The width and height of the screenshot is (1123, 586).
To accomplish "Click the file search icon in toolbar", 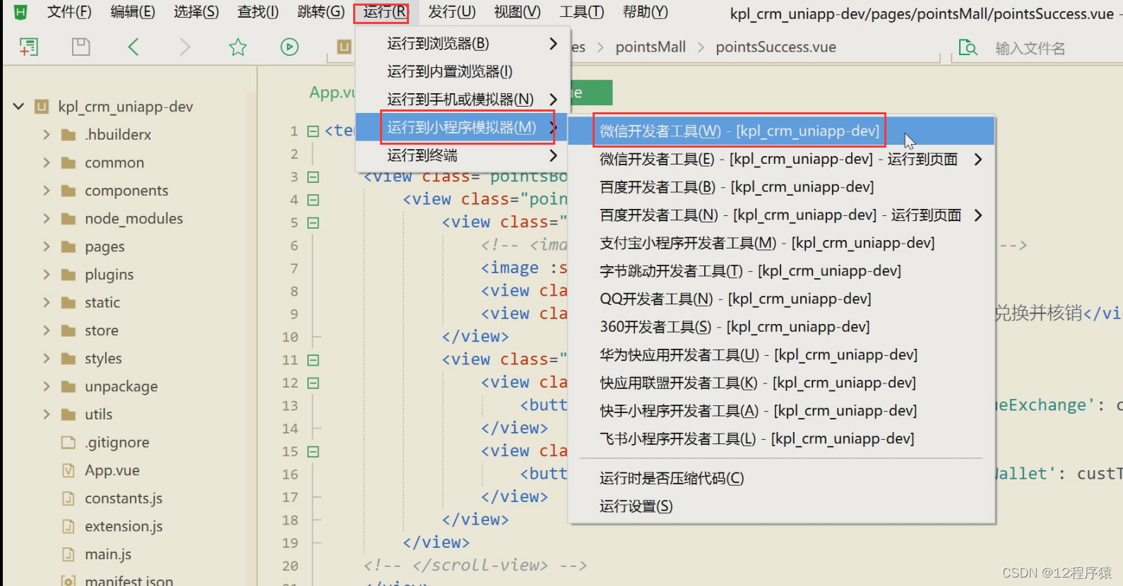I will 968,48.
